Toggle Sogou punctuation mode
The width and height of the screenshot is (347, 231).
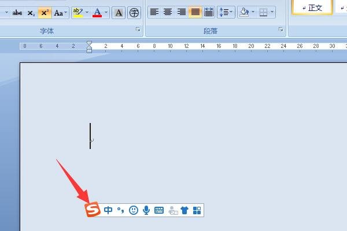pos(121,210)
